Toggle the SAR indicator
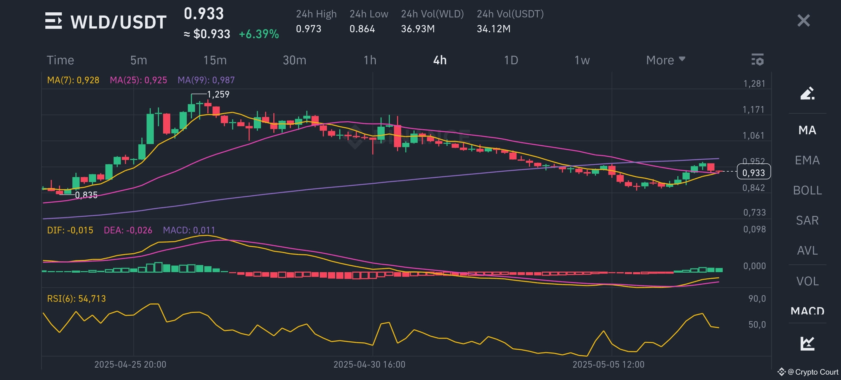 click(807, 220)
